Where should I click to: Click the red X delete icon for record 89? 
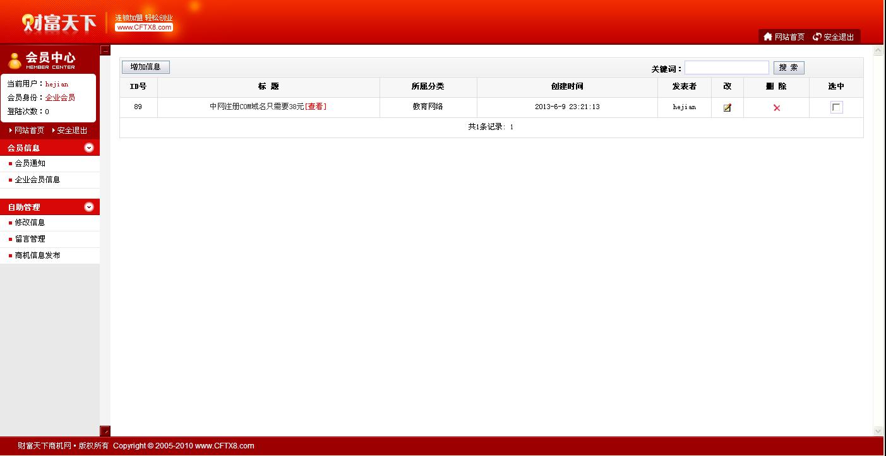776,107
